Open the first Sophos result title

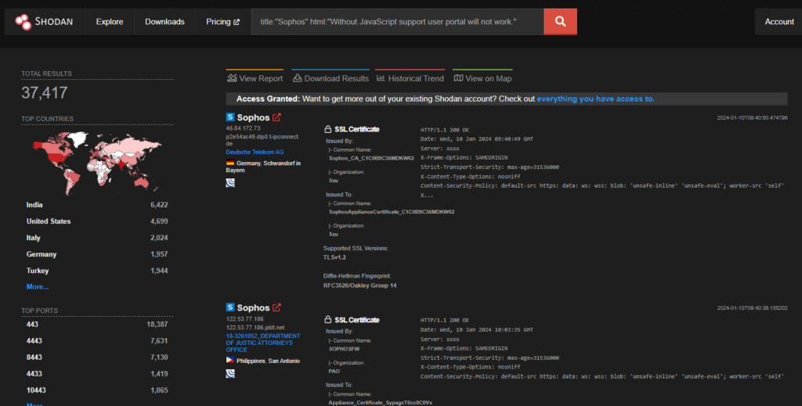pos(253,117)
